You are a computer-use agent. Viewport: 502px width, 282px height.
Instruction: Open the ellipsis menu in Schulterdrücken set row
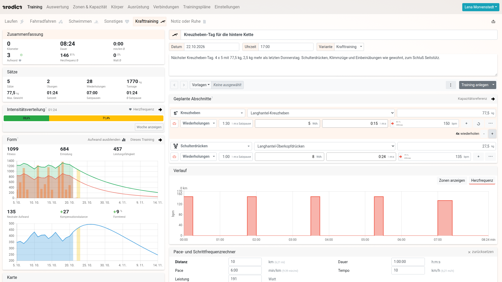coord(490,157)
